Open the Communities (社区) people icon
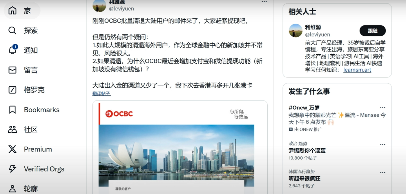 coord(12,129)
